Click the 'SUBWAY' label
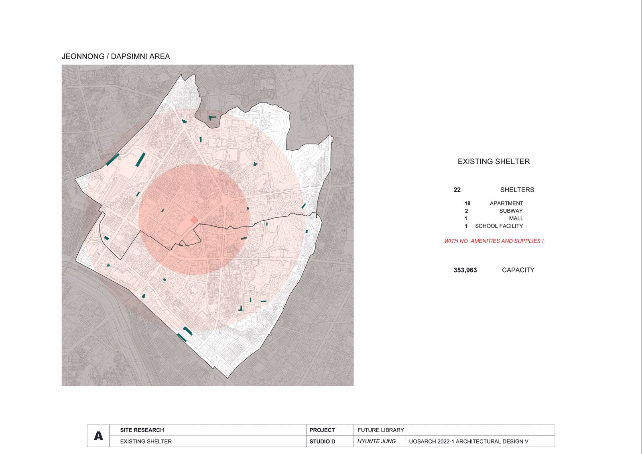This screenshot has height=454, width=642. click(x=511, y=211)
